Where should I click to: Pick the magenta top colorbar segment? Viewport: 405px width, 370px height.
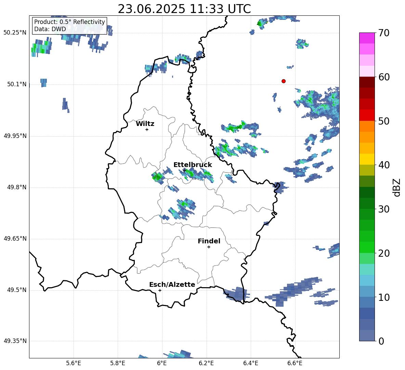[x=367, y=38]
